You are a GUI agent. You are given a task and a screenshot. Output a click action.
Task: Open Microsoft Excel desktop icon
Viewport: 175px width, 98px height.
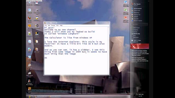(126, 11)
